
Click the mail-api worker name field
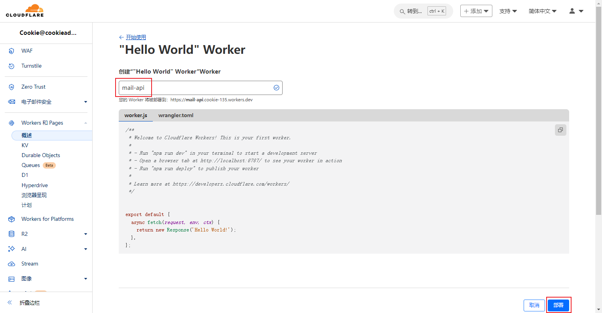coord(196,88)
